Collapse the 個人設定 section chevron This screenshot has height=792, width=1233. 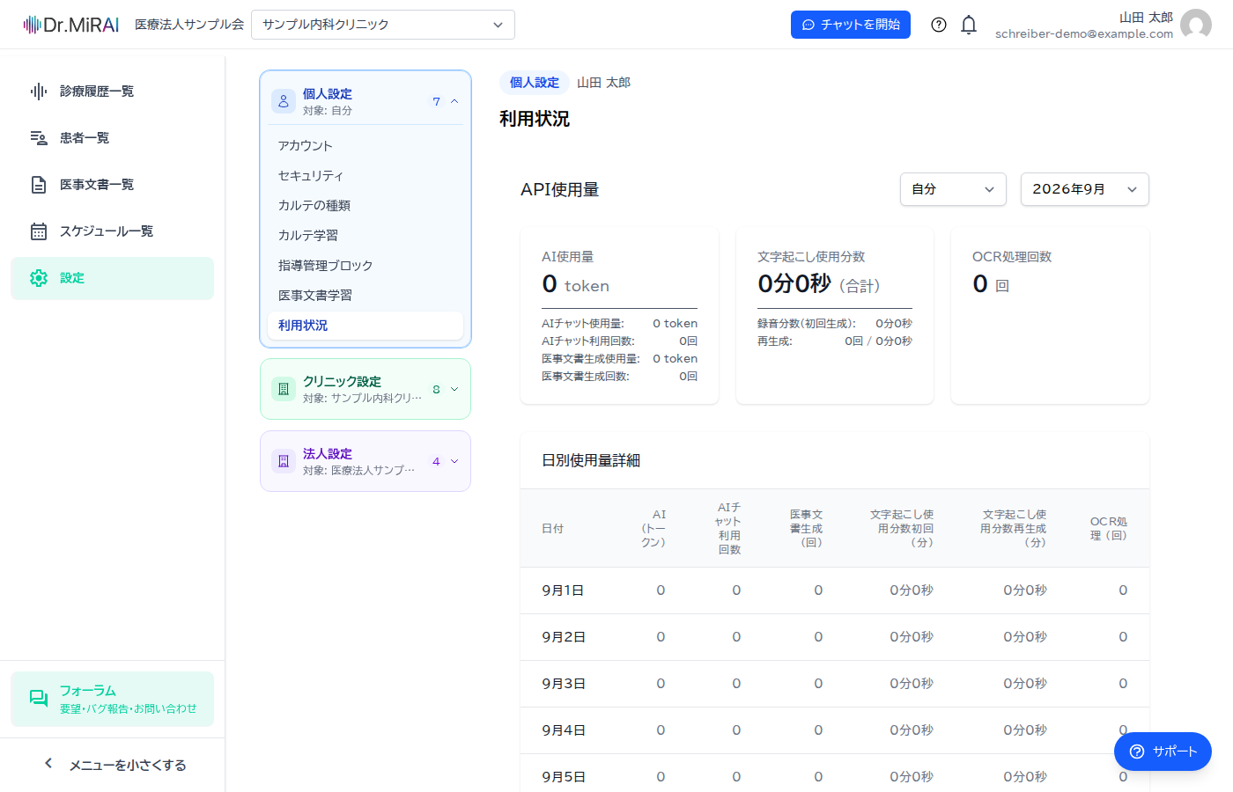[x=454, y=101]
